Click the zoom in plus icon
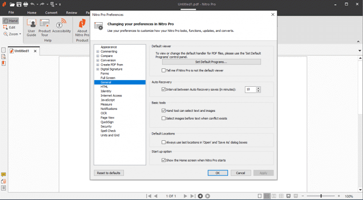The image size is (363, 200). click(339, 196)
